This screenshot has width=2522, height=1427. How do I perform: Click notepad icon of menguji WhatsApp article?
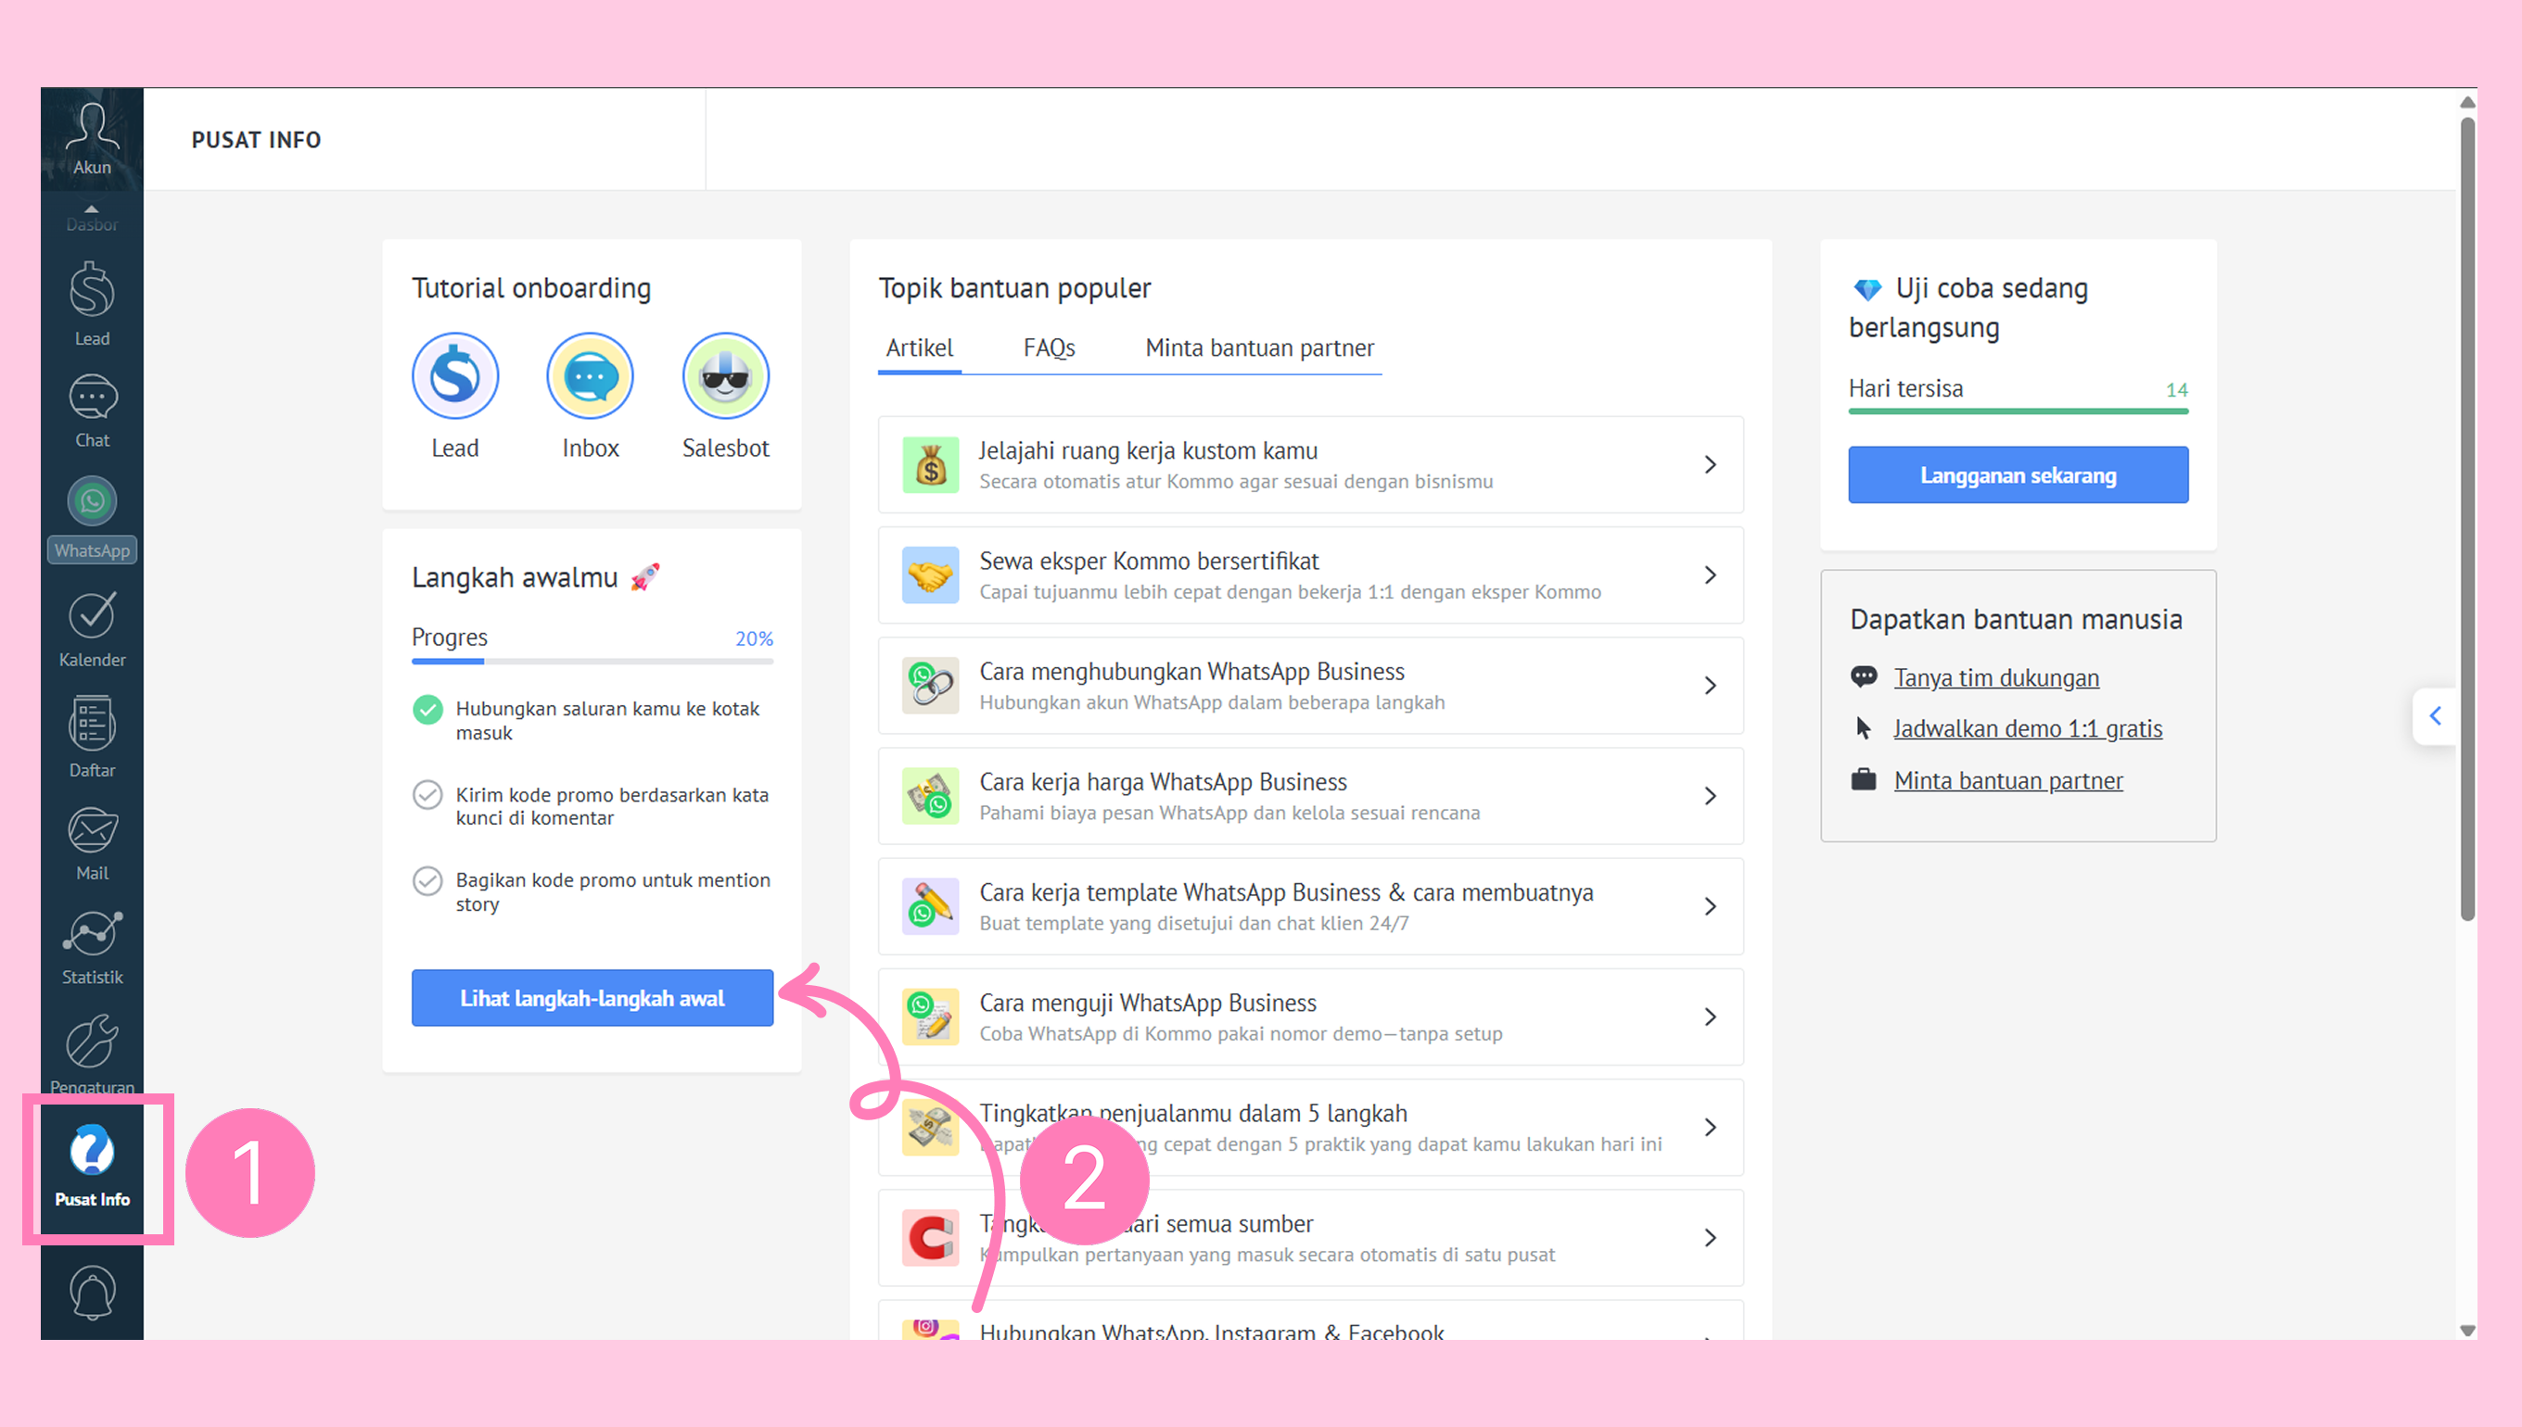pos(931,1017)
